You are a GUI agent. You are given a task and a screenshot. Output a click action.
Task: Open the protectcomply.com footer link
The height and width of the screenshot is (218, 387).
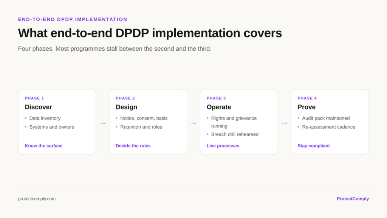click(x=37, y=199)
